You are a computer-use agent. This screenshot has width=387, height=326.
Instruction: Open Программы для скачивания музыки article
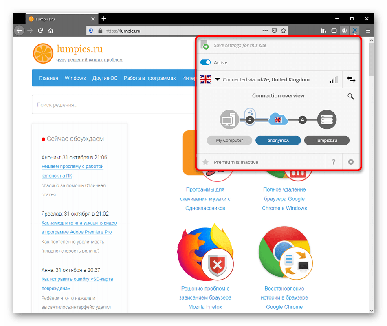pos(205,199)
